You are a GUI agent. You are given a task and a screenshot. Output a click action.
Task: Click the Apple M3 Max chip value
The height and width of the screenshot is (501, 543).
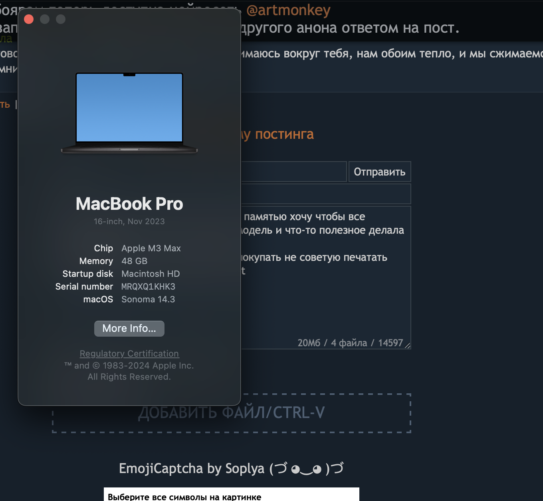[151, 248]
